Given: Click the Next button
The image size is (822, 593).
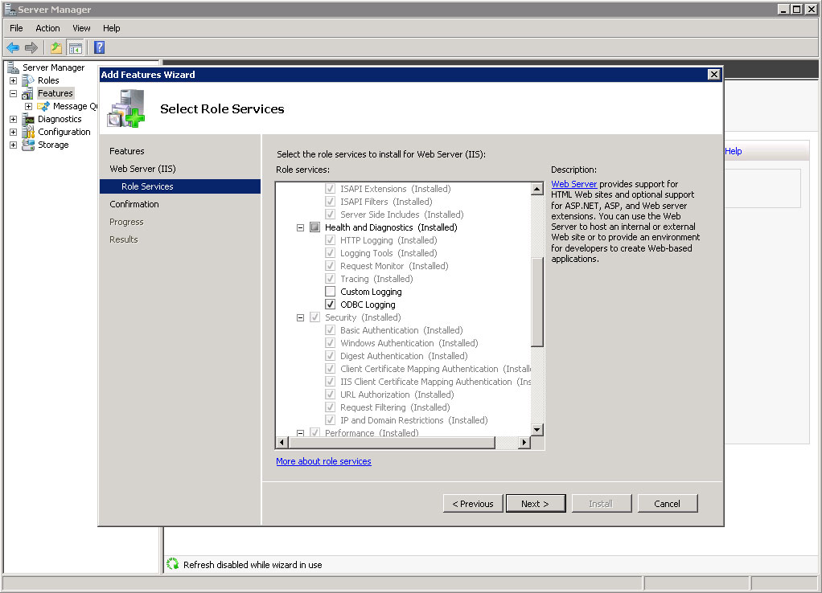Looking at the screenshot, I should point(535,504).
